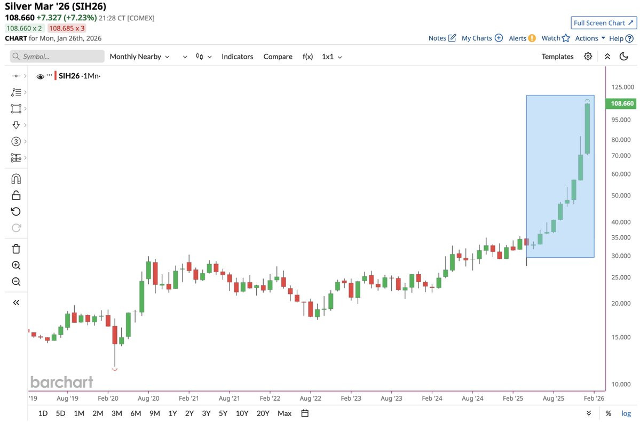This screenshot has width=640, height=422.
Task: Delete drawings with the trash icon
Action: (16, 249)
